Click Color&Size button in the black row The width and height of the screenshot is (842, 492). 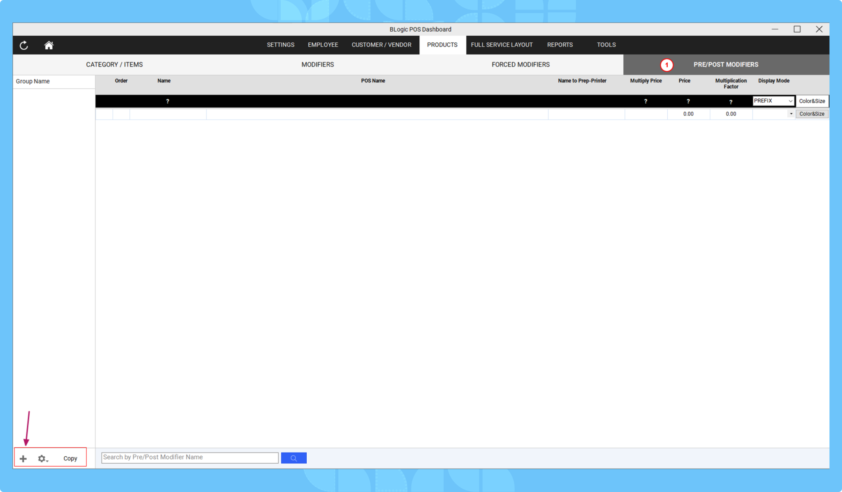pos(812,101)
